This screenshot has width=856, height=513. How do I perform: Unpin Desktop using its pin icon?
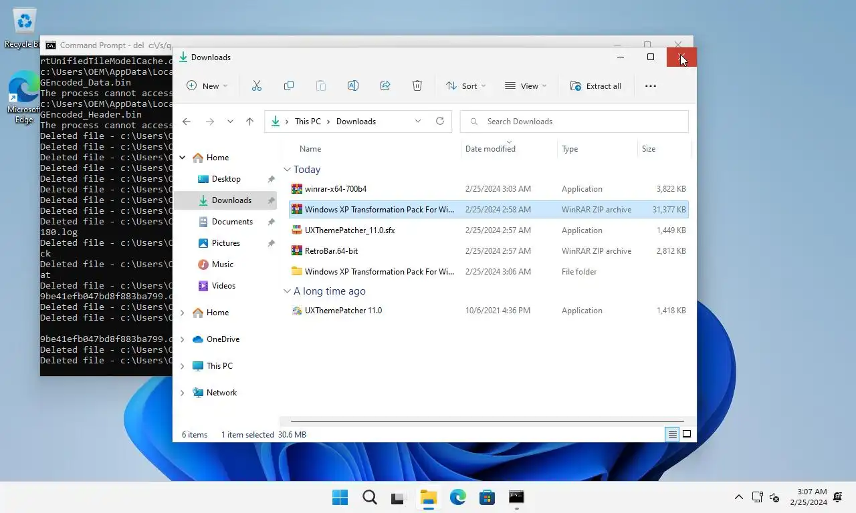point(271,179)
